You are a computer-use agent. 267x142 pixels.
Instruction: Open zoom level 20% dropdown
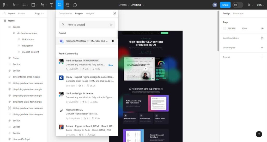pyautogui.click(x=260, y=5)
